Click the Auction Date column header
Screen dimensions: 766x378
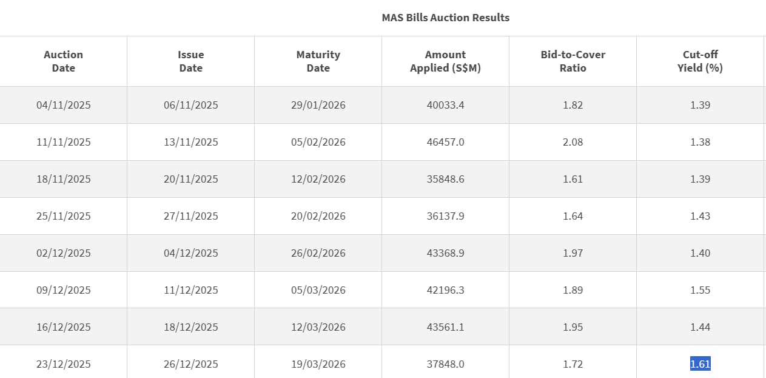[x=63, y=61]
